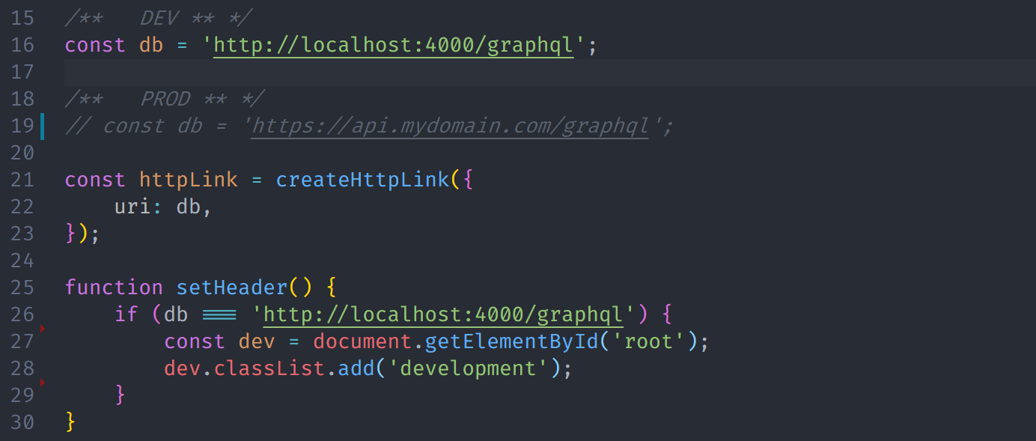Click the 'const' keyword on line 21
This screenshot has width=1036, height=441.
95,180
